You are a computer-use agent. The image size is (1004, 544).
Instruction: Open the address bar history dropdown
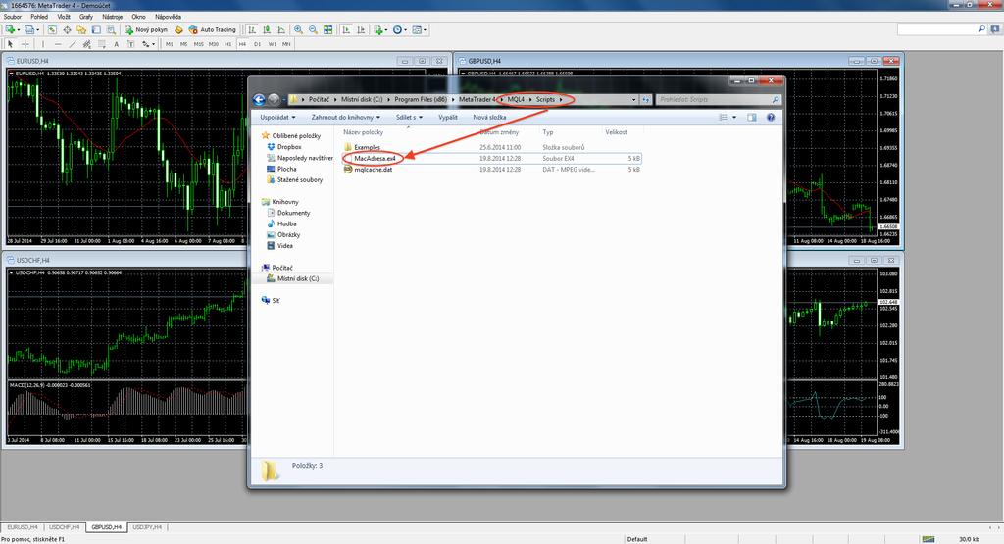634,99
